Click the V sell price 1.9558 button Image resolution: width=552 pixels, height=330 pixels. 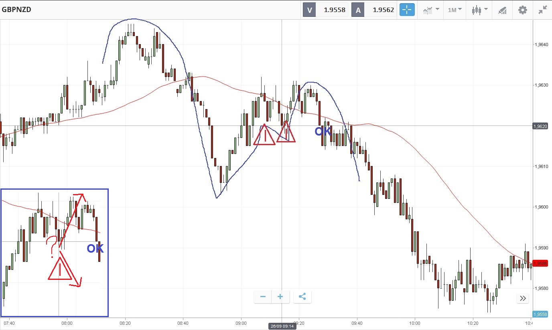326,10
